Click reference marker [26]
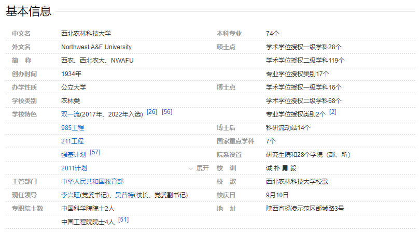Image resolution: width=420 pixels, height=233 pixels. [x=152, y=112]
